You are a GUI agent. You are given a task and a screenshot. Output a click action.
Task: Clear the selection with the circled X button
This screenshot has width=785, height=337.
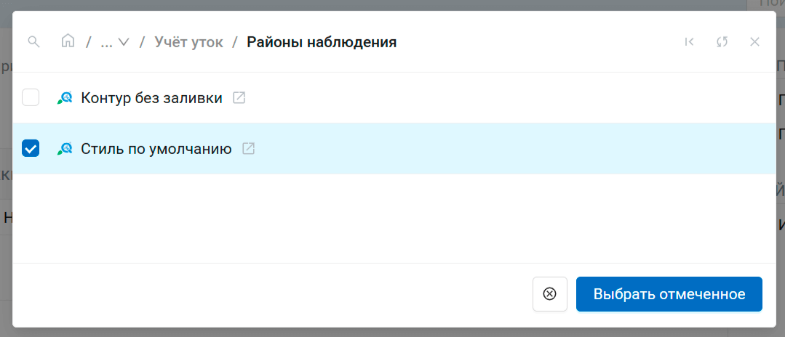(x=550, y=294)
